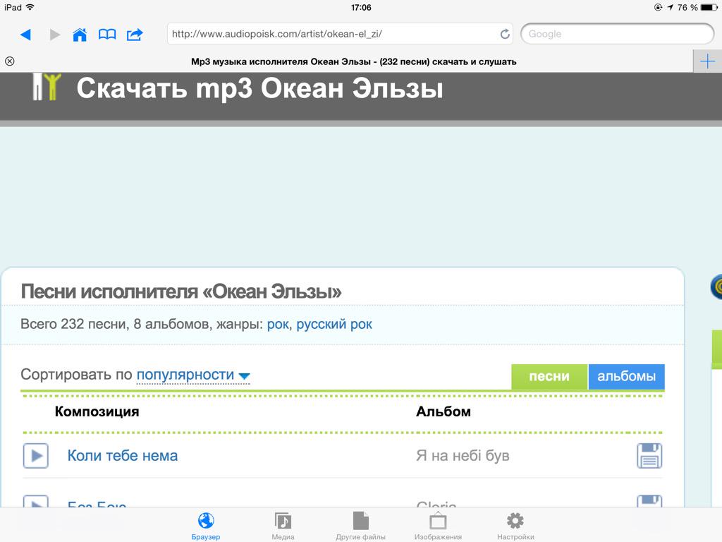Tap the share arrow icon

point(135,35)
